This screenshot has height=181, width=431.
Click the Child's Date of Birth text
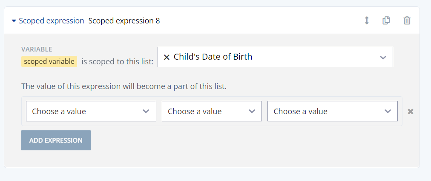coord(213,57)
